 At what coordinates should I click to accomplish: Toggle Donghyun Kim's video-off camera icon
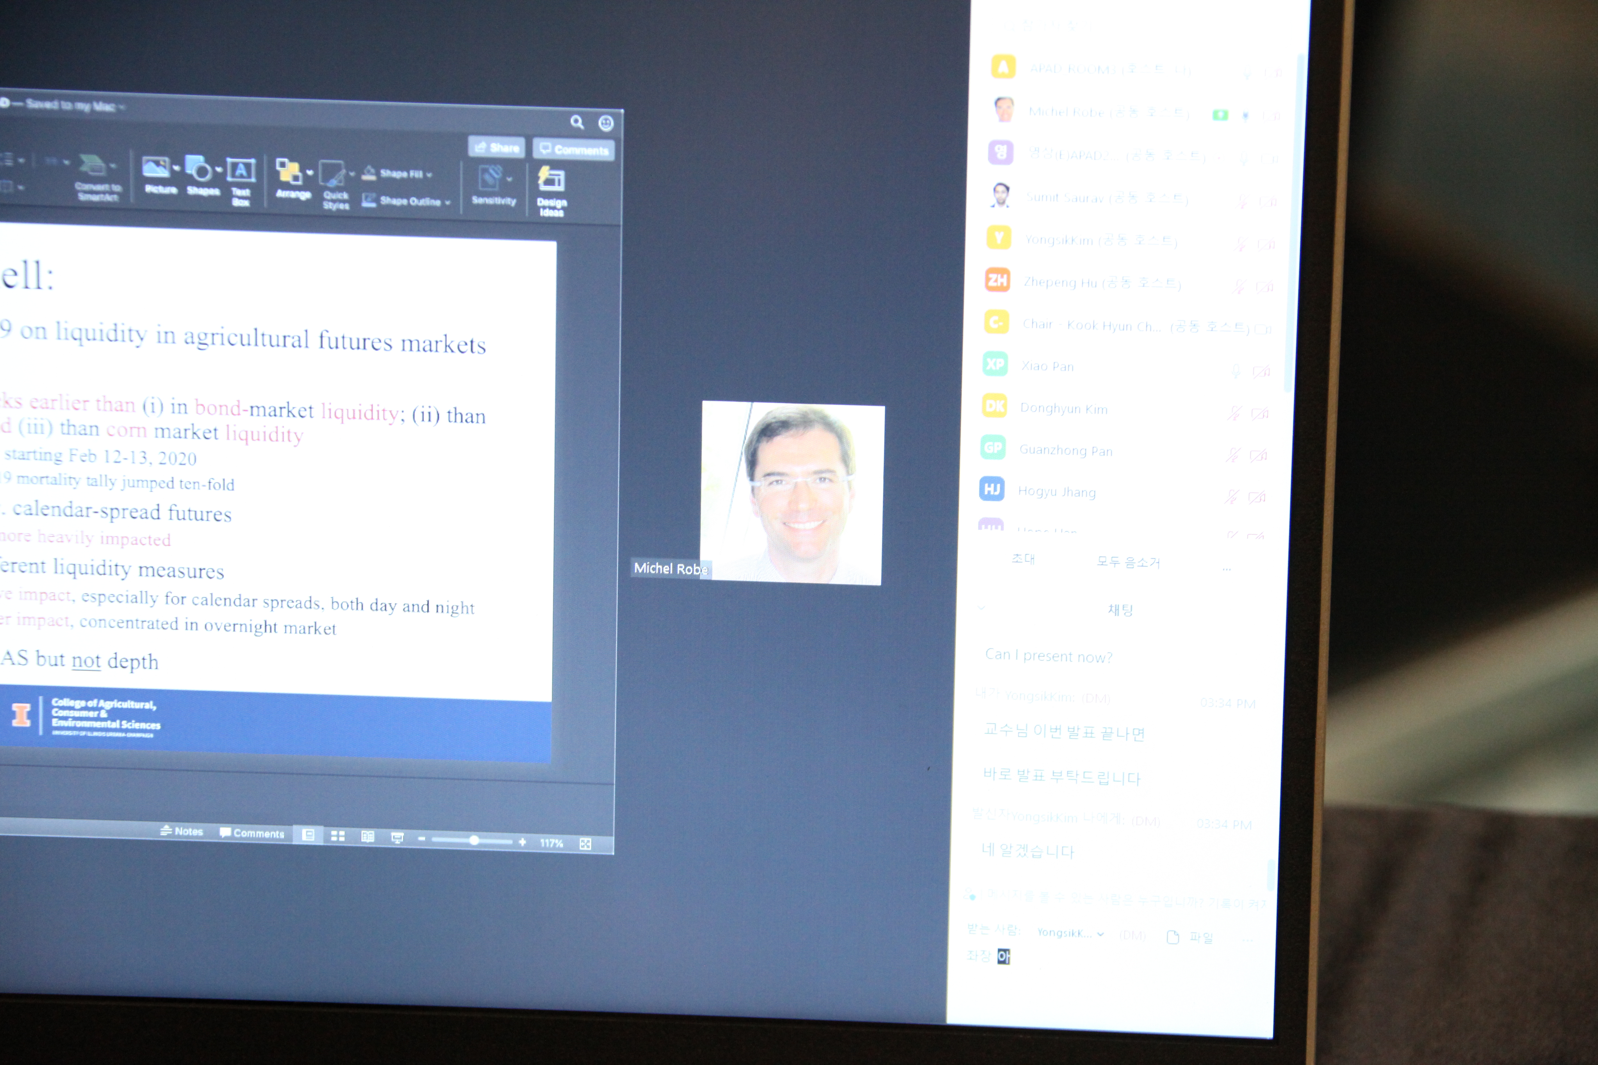[x=1260, y=413]
